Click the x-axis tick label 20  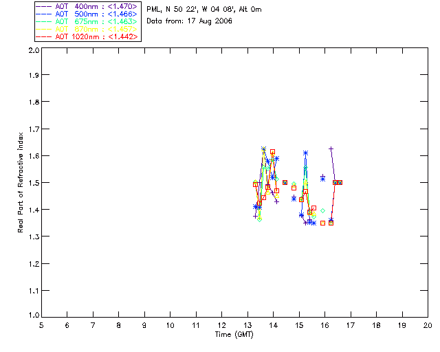428,325
